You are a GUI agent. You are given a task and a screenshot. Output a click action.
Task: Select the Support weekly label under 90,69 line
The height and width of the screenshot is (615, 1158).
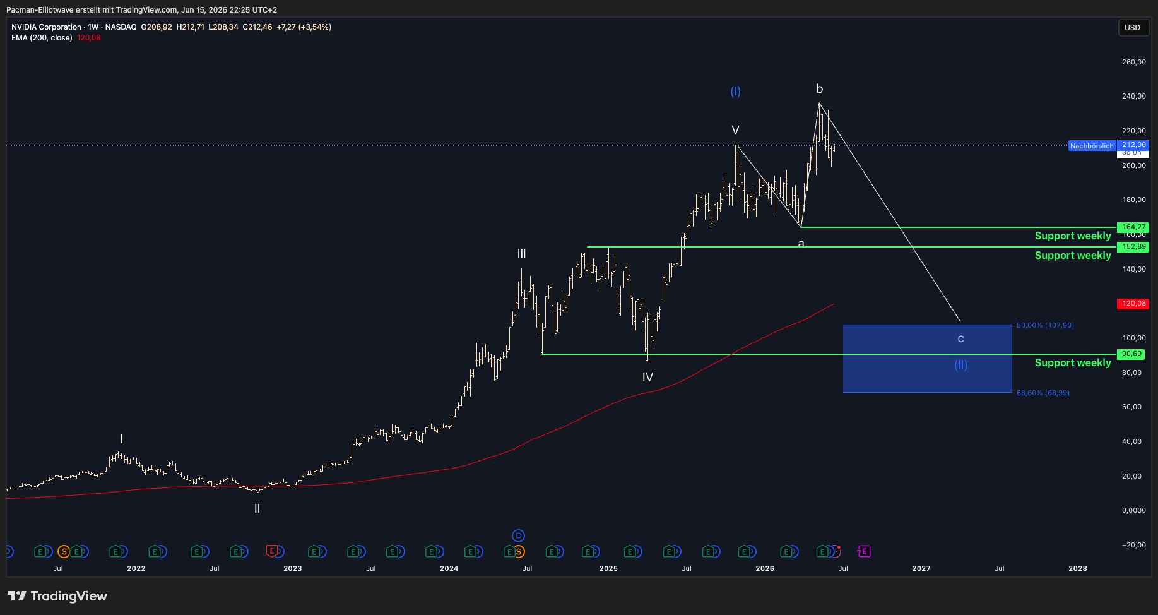[x=1073, y=362]
